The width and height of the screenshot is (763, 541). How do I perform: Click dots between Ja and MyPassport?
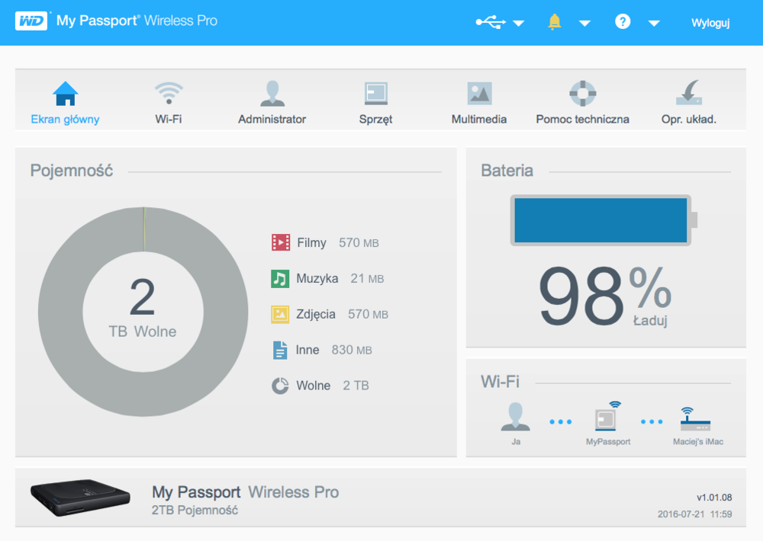coord(561,422)
